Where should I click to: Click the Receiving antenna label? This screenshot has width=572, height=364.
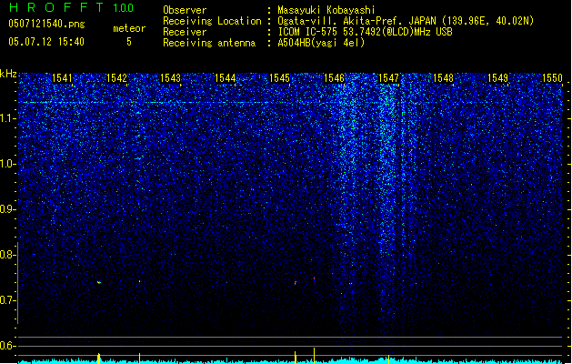pyautogui.click(x=209, y=43)
